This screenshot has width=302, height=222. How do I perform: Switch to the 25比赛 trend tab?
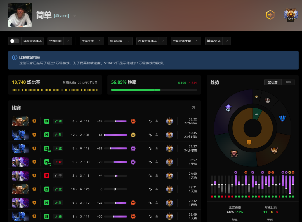pyautogui.click(x=273, y=82)
